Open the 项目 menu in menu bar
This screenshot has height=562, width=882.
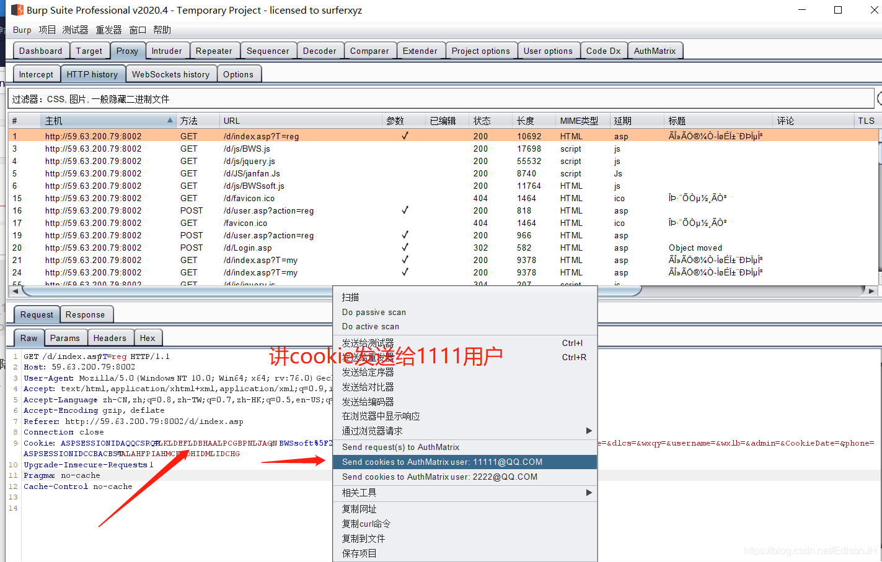click(47, 30)
